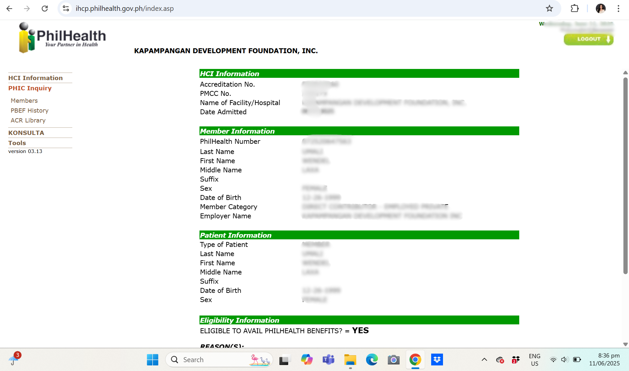
Task: Click the Eligibility Information section header
Action: click(x=359, y=320)
